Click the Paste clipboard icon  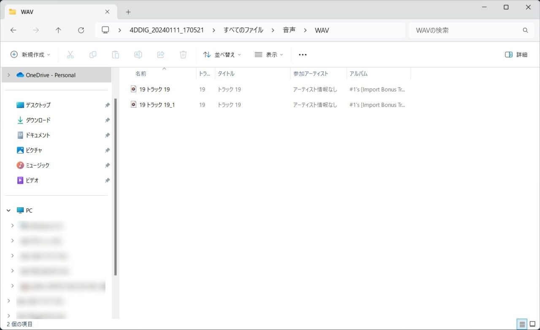pos(115,54)
